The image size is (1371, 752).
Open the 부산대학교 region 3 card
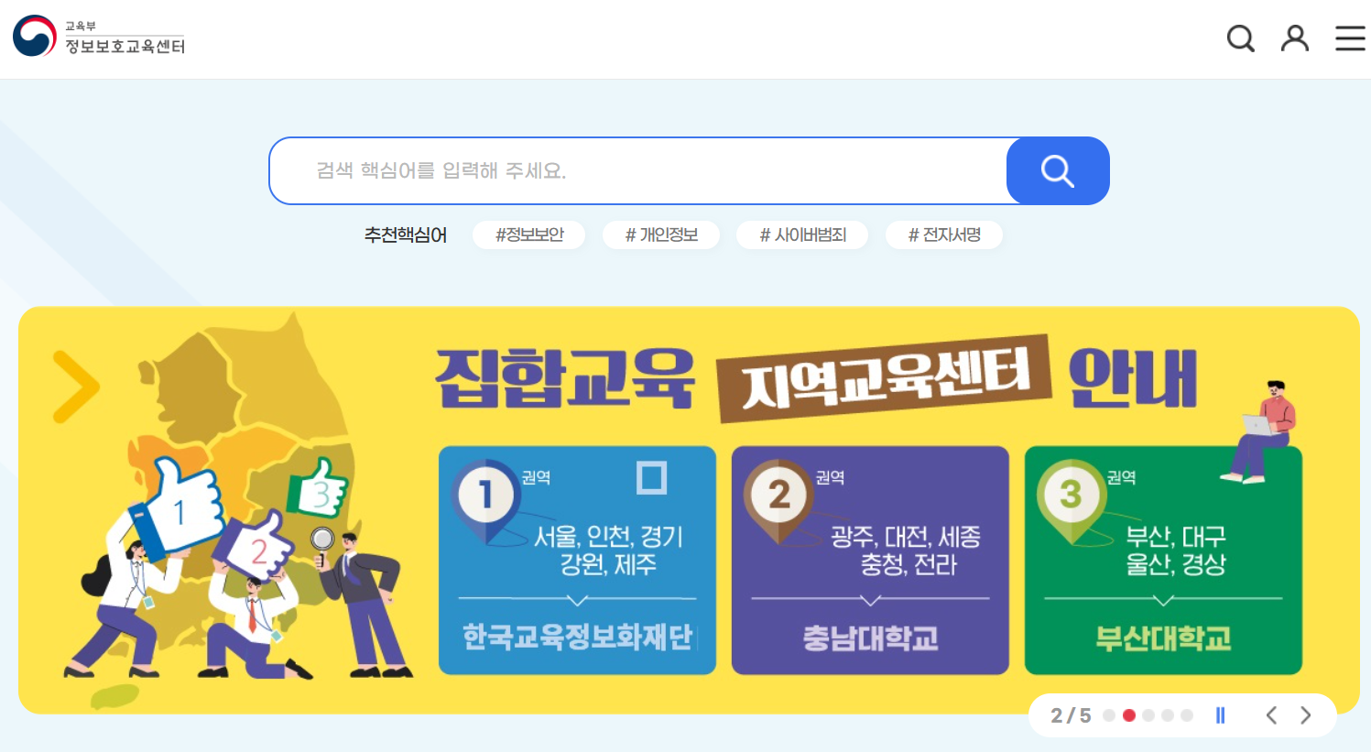tap(1163, 561)
